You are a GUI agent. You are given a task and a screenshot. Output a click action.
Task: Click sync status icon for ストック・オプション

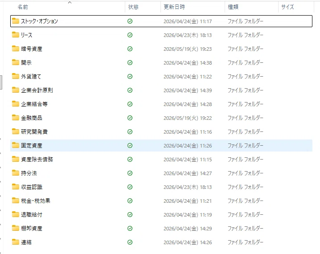pos(130,21)
